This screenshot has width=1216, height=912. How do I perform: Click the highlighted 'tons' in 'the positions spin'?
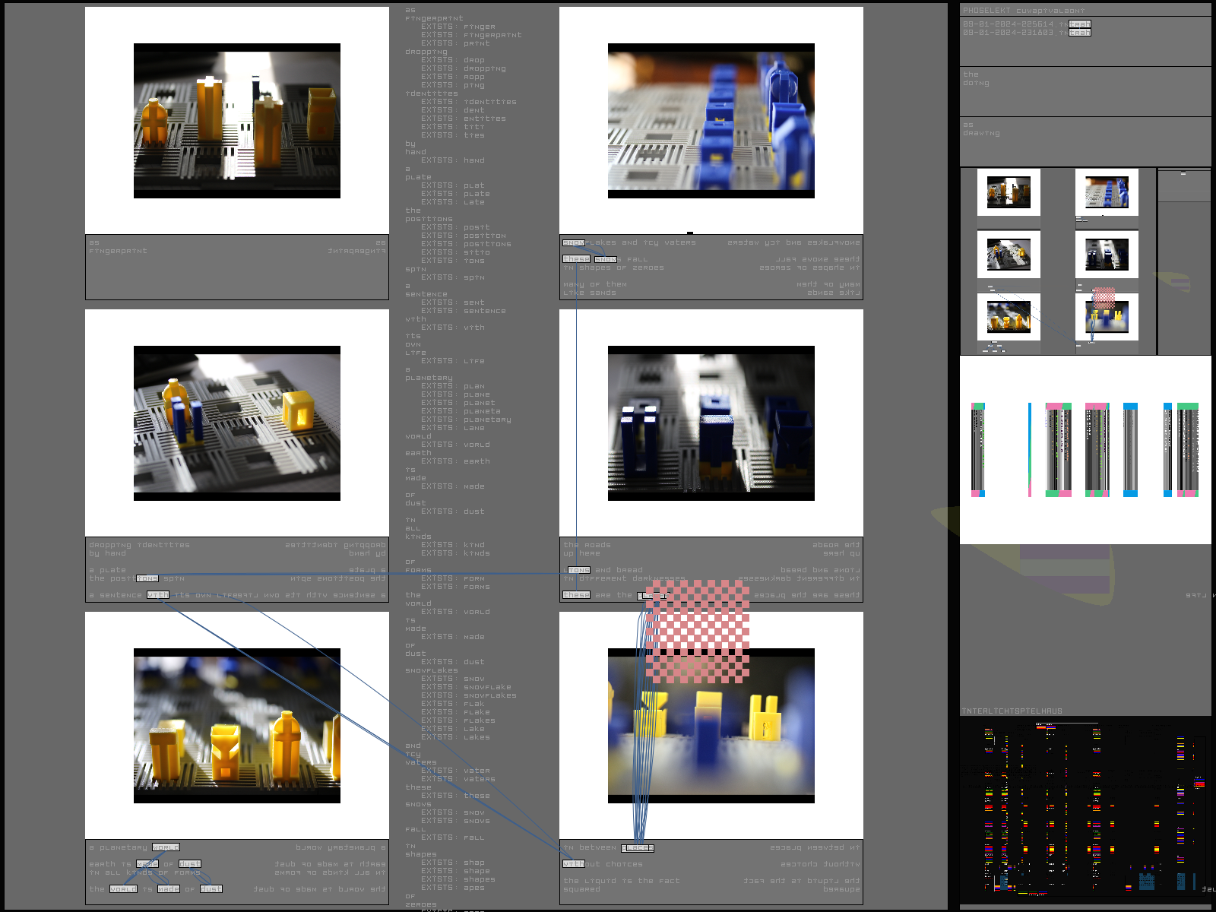[147, 578]
